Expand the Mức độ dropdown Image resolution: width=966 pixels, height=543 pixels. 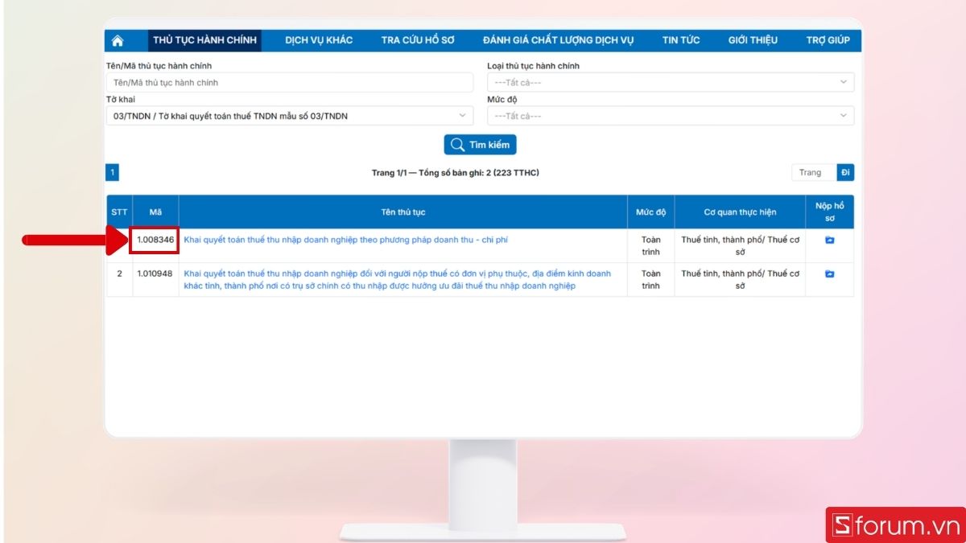671,116
